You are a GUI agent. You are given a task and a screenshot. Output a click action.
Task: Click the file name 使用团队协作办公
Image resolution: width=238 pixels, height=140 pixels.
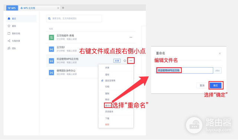tap(66, 71)
